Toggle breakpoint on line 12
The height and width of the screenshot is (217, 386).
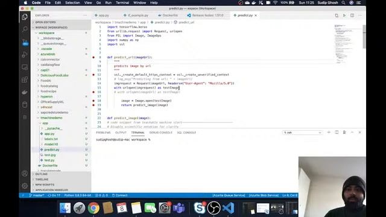[93, 75]
